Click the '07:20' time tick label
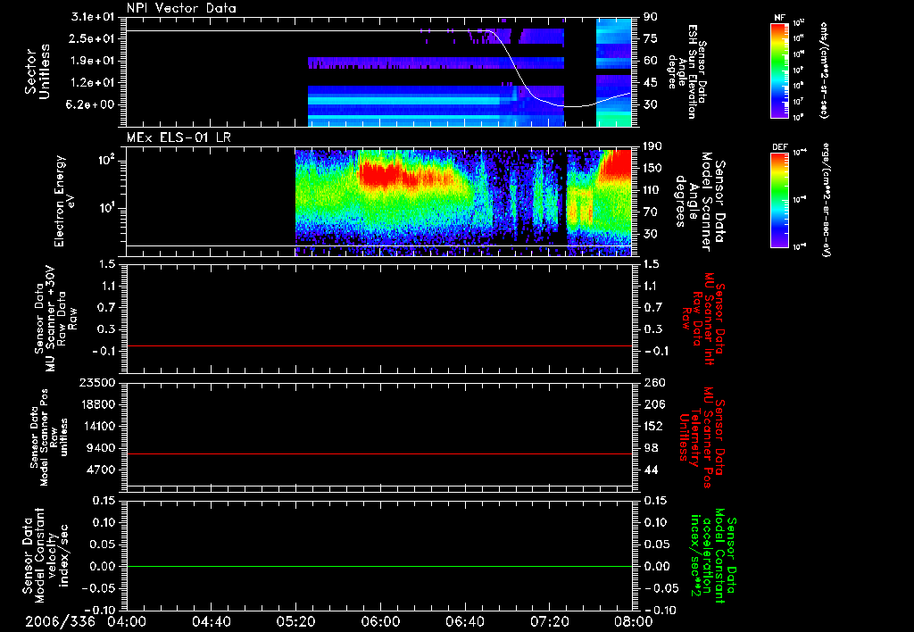914x632 pixels. pos(550,621)
